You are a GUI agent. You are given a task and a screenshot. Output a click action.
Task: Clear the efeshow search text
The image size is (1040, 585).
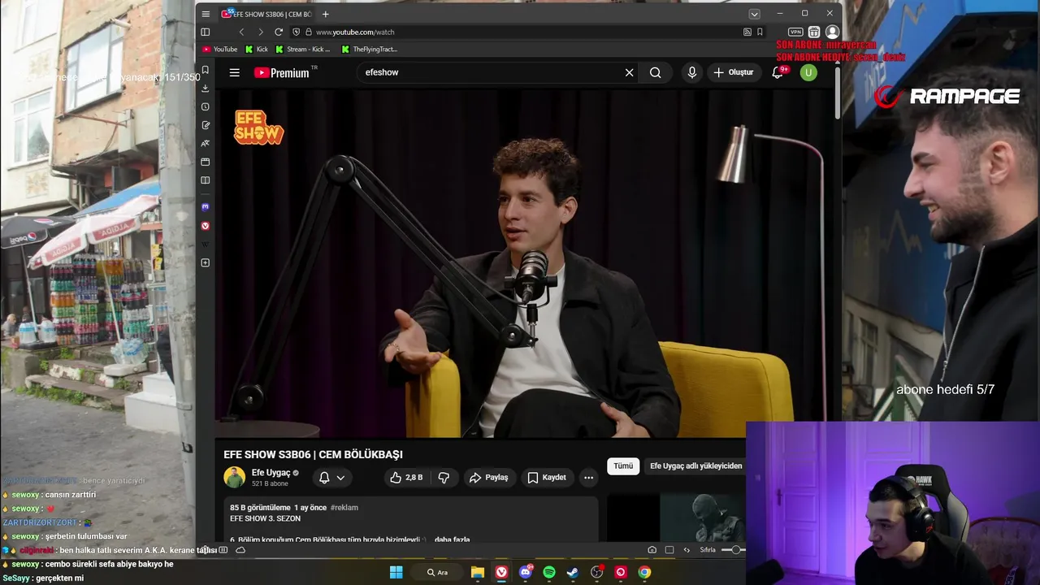point(629,72)
